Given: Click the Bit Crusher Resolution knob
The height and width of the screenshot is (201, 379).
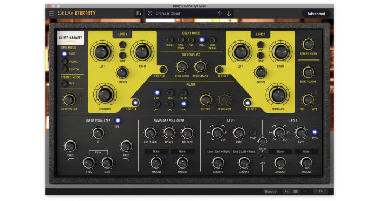Looking at the screenshot, I should pos(182,67).
